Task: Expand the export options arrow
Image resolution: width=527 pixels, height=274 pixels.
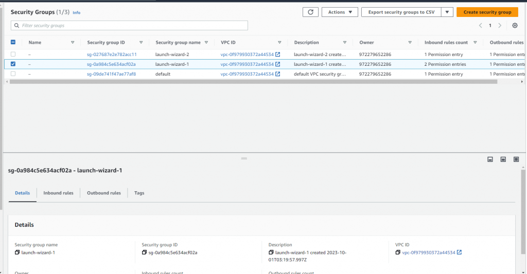Action: tap(447, 12)
